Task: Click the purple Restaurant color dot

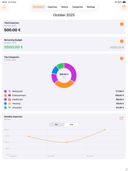Action: click(5, 91)
